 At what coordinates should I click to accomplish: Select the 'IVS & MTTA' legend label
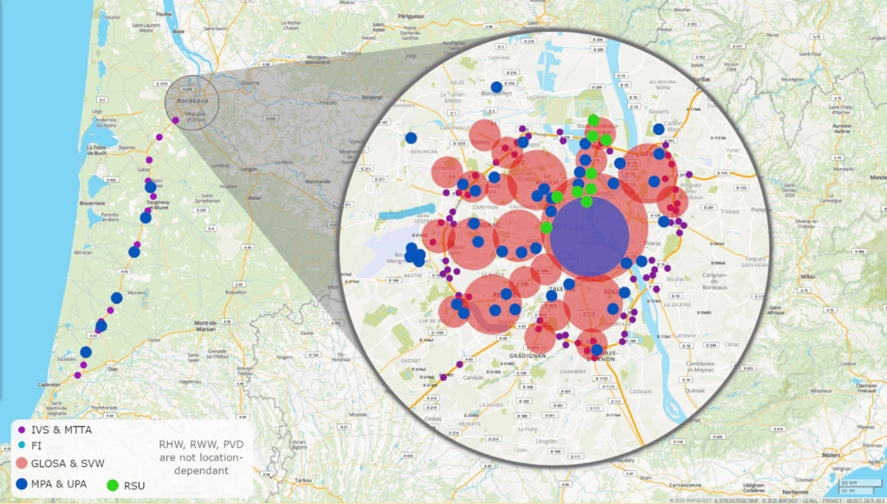[61, 430]
